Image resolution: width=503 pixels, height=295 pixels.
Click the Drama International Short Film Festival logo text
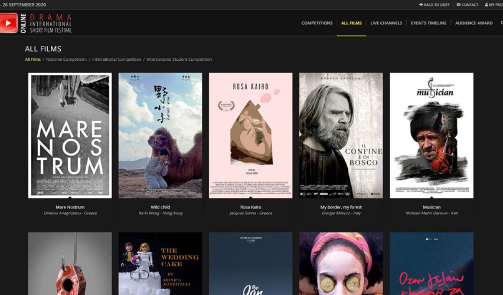point(50,23)
